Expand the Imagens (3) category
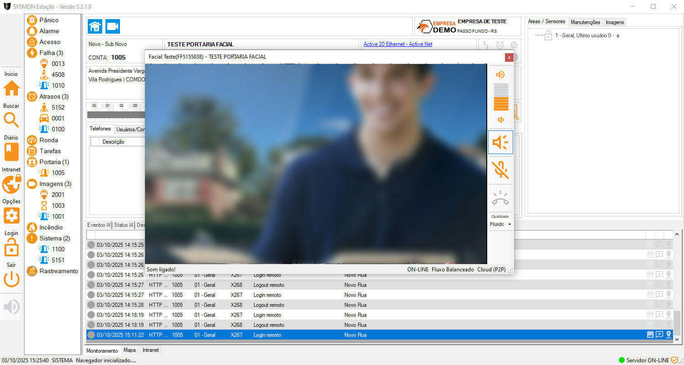This screenshot has width=684, height=365. tap(55, 184)
